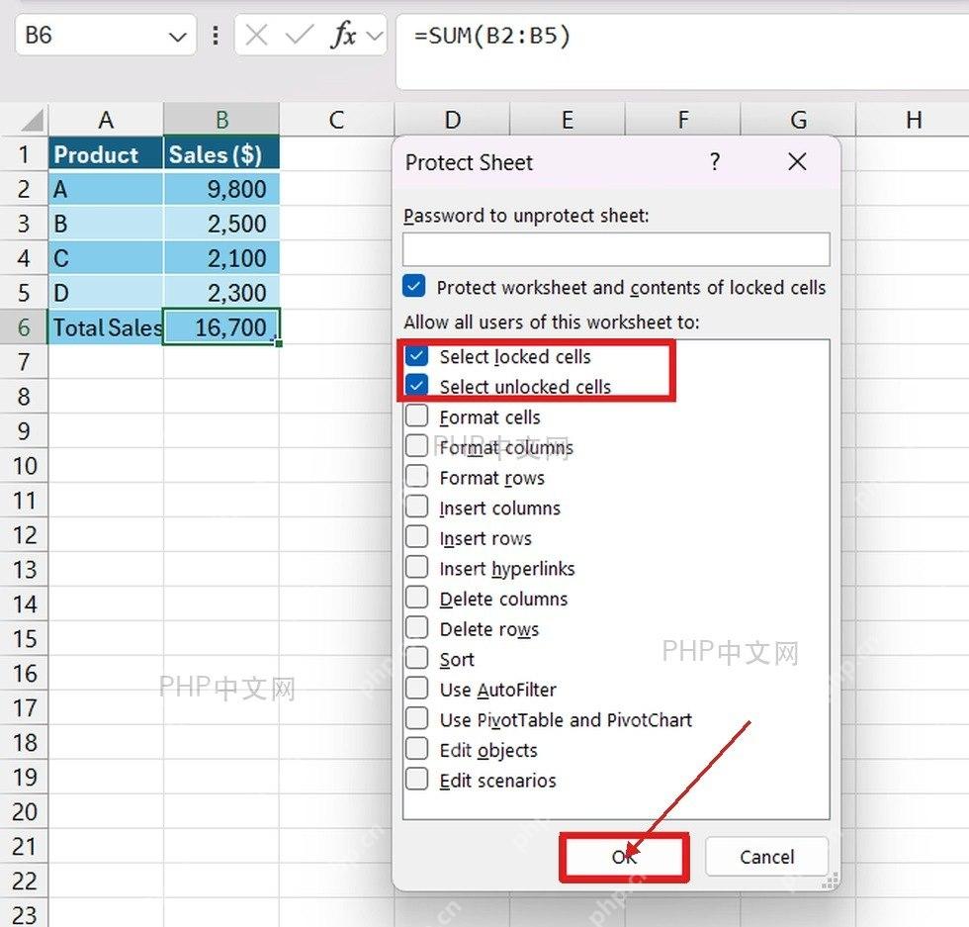
Task: Open the Name Box dropdown arrow
Action: [x=177, y=38]
